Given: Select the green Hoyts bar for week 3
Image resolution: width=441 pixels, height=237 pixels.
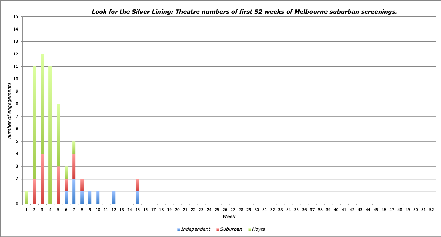Looking at the screenshot, I should pyautogui.click(x=42, y=103).
